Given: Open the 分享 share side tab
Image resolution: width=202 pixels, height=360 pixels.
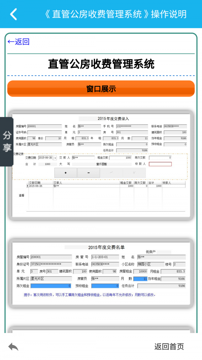Looking at the screenshot, I should point(7,142).
